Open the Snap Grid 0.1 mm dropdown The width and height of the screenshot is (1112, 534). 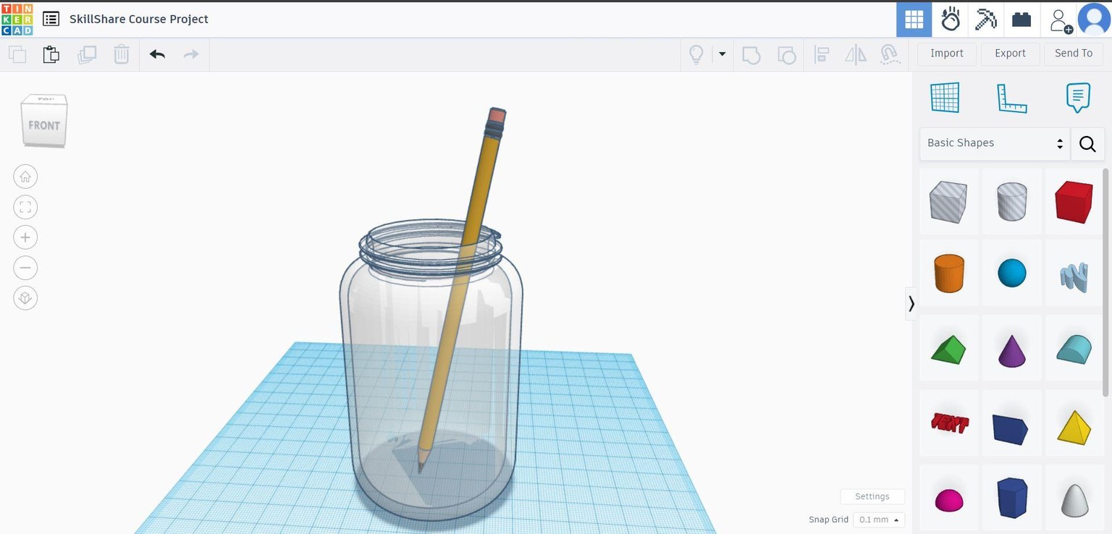(x=879, y=520)
